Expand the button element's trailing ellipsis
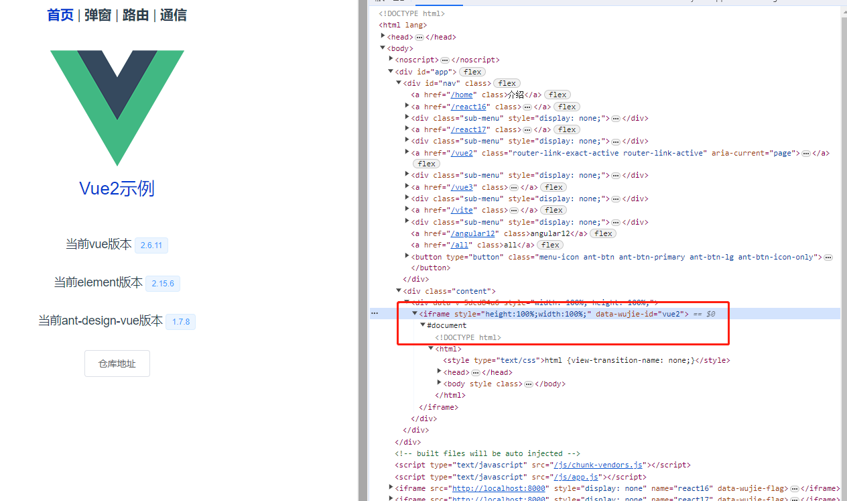847x501 pixels. (x=829, y=256)
